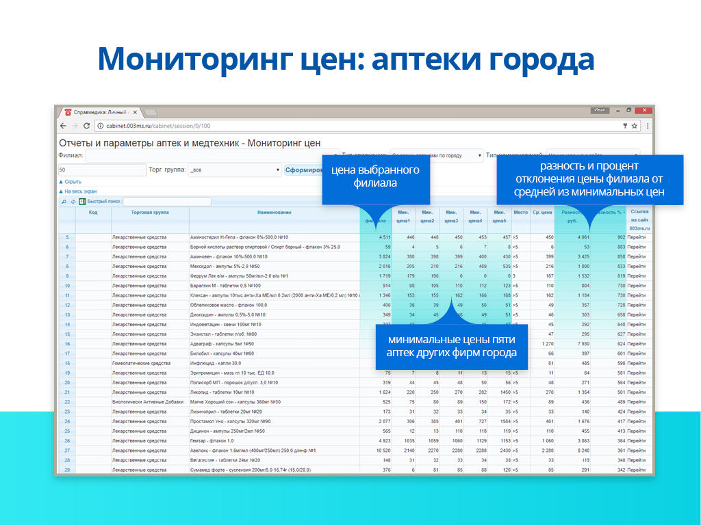Sort by Мин. цена2 column header
701x525 pixels.
427,217
